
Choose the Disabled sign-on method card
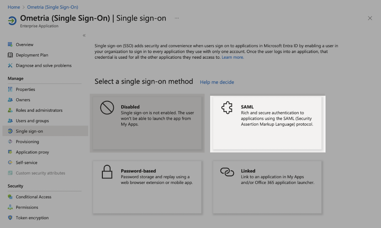(147, 123)
